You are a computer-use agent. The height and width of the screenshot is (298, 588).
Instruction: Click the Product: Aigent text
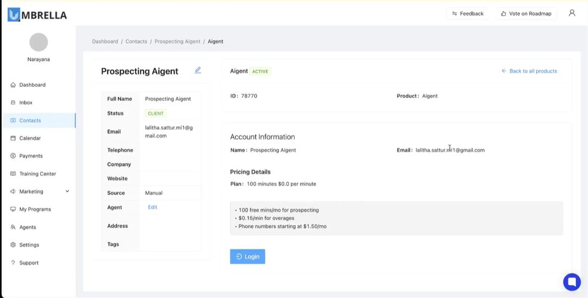(417, 96)
